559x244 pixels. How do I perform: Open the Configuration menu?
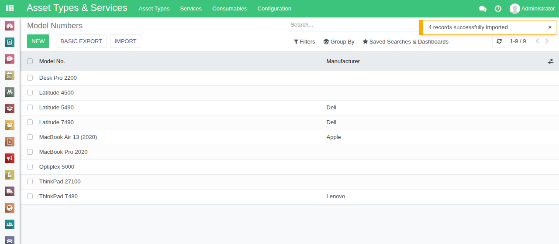(274, 9)
